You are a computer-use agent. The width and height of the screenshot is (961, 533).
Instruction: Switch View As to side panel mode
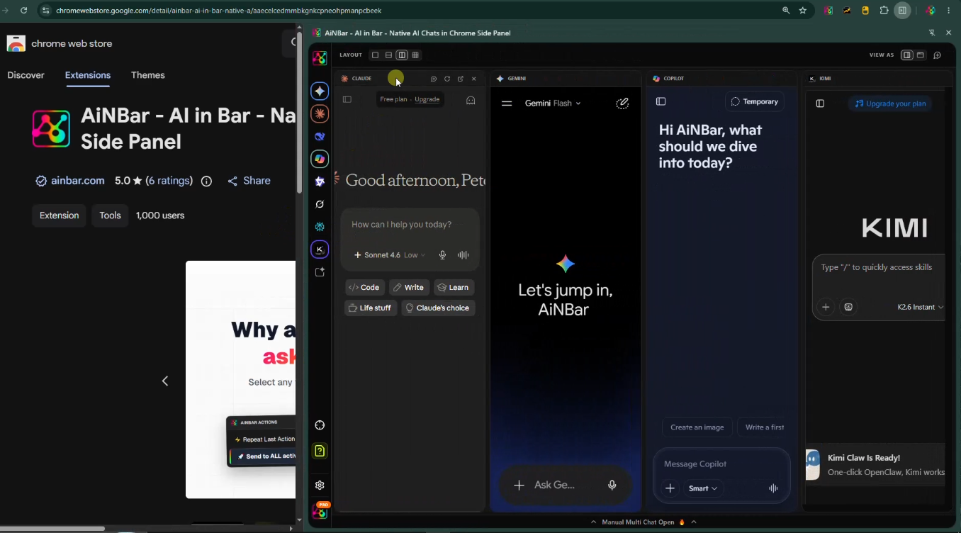(x=906, y=55)
